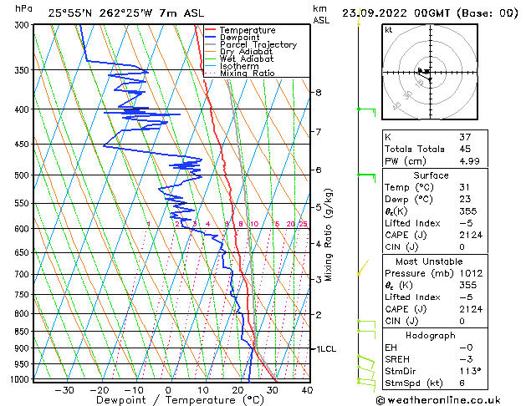This screenshot has width=526, height=406.
Task: Click the -20 temperature axis tick label
Action: coord(99,390)
